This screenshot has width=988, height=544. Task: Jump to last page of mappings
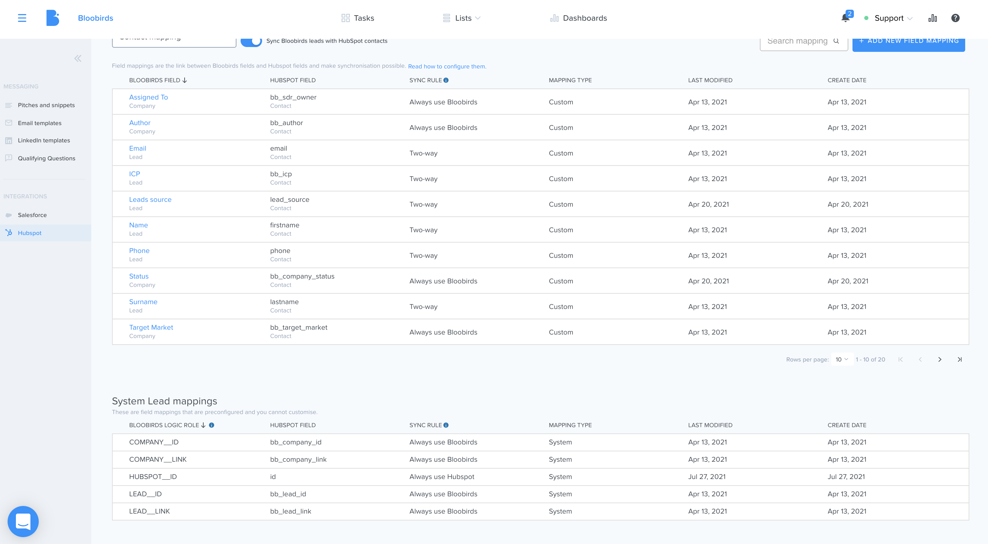(x=960, y=359)
